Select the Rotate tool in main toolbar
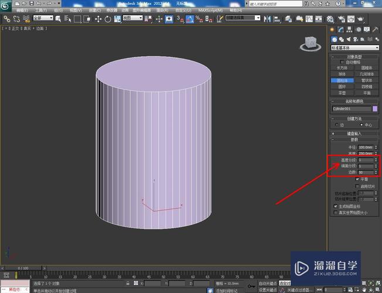The height and width of the screenshot is (293, 382). (107, 19)
